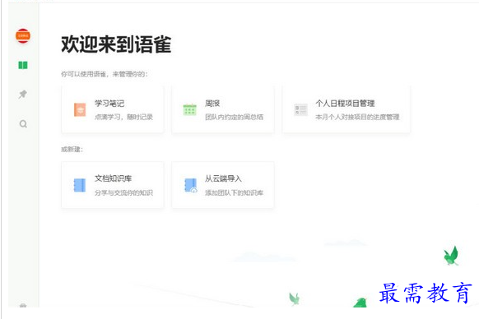Open the 个人日程项目管理 template card
479x319 pixels.
tap(346, 109)
